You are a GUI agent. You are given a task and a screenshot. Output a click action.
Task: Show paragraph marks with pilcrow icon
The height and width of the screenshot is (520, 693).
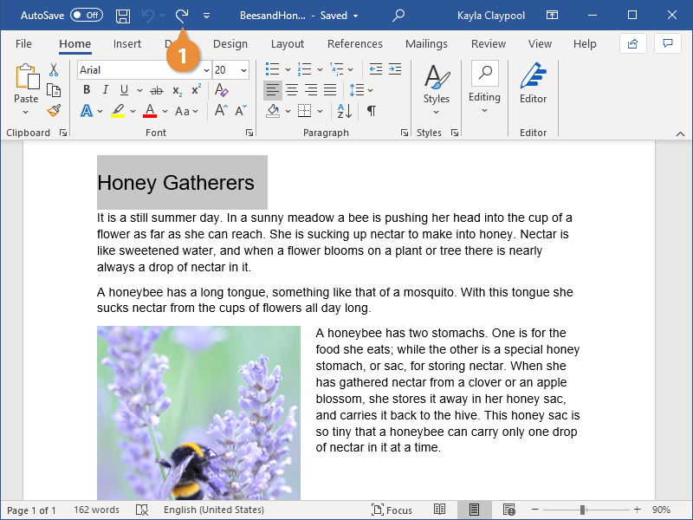coord(371,111)
